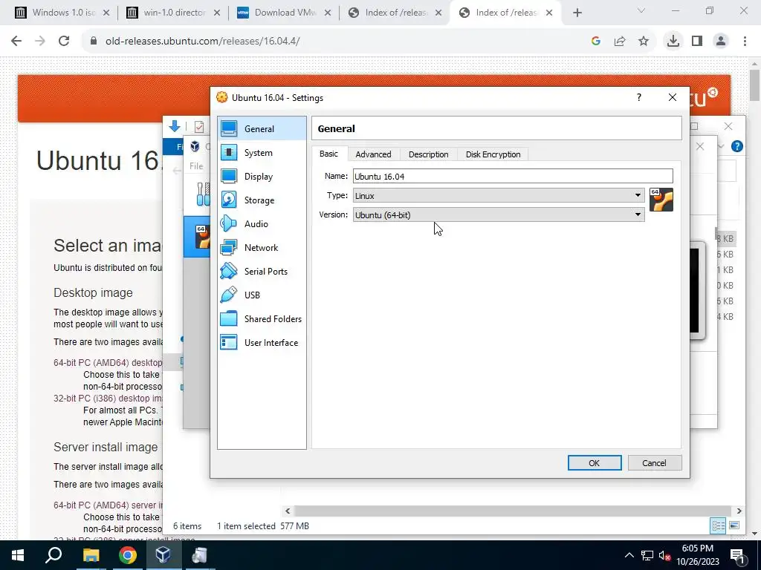Viewport: 761px width, 570px height.
Task: Click the Explorer horizontal scrollbar right arrow
Action: [739, 511]
